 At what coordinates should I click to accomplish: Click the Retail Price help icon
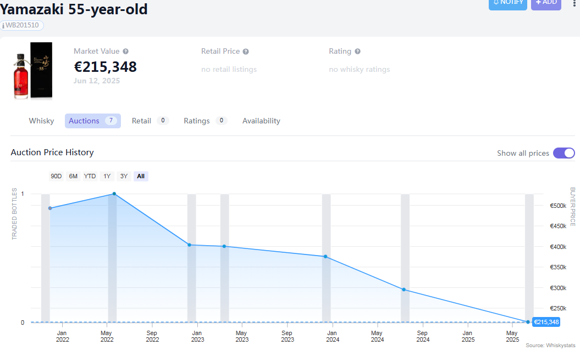(x=246, y=52)
